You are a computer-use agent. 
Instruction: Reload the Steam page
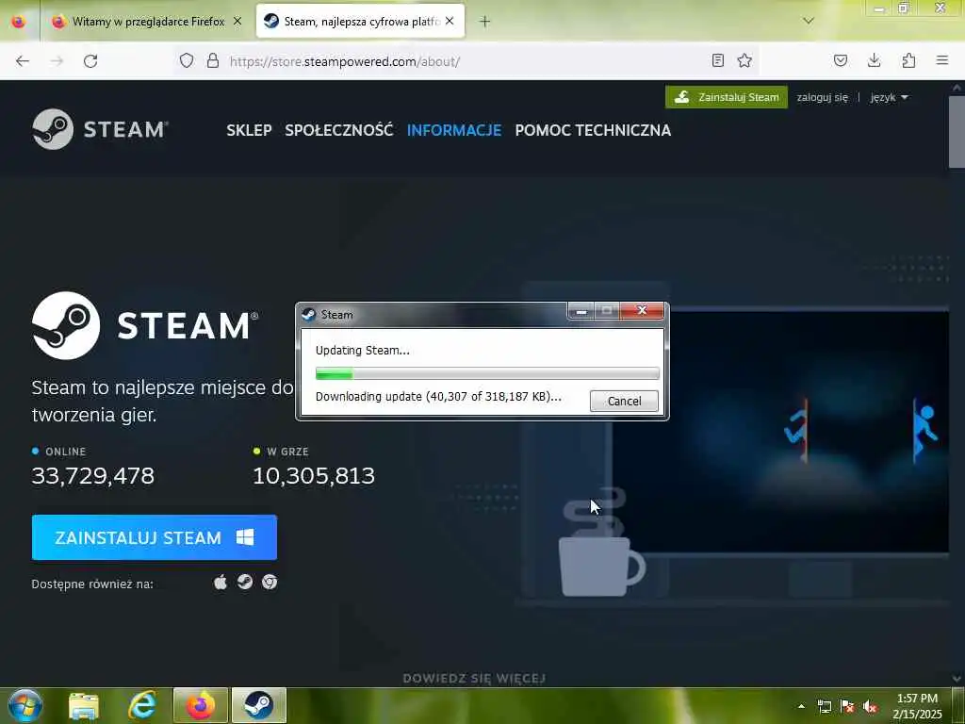90,61
